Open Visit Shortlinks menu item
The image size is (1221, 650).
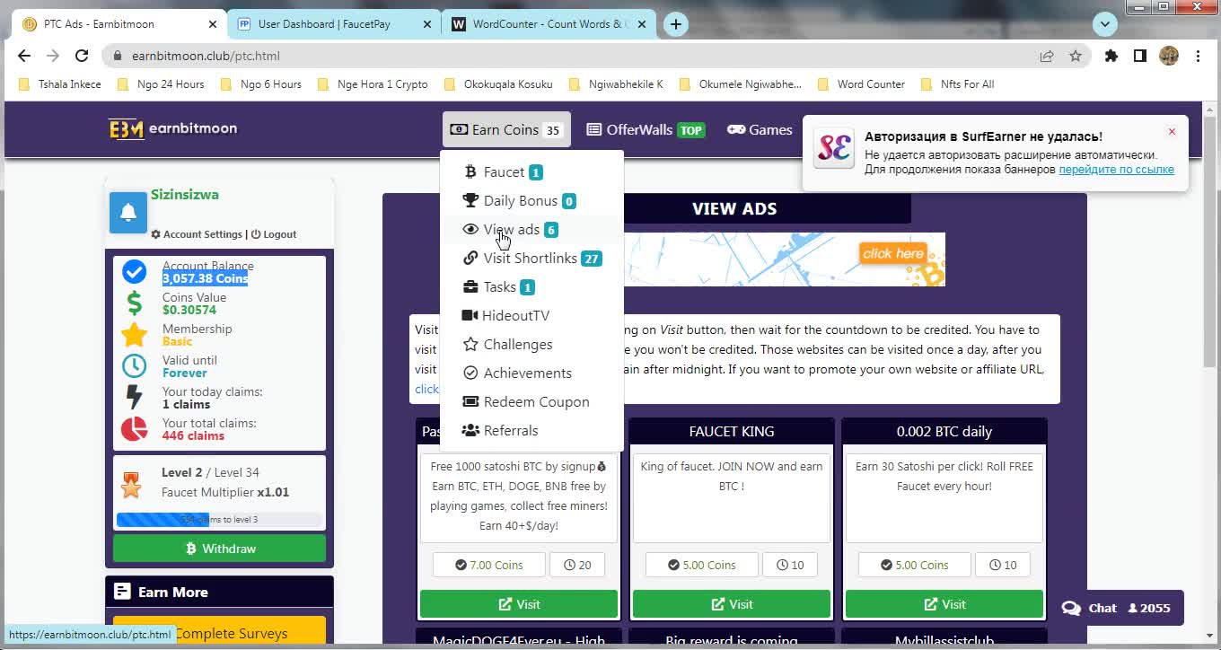(531, 259)
